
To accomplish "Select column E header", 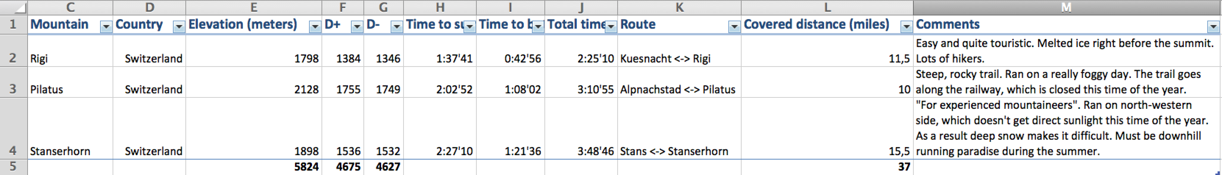I will (253, 7).
